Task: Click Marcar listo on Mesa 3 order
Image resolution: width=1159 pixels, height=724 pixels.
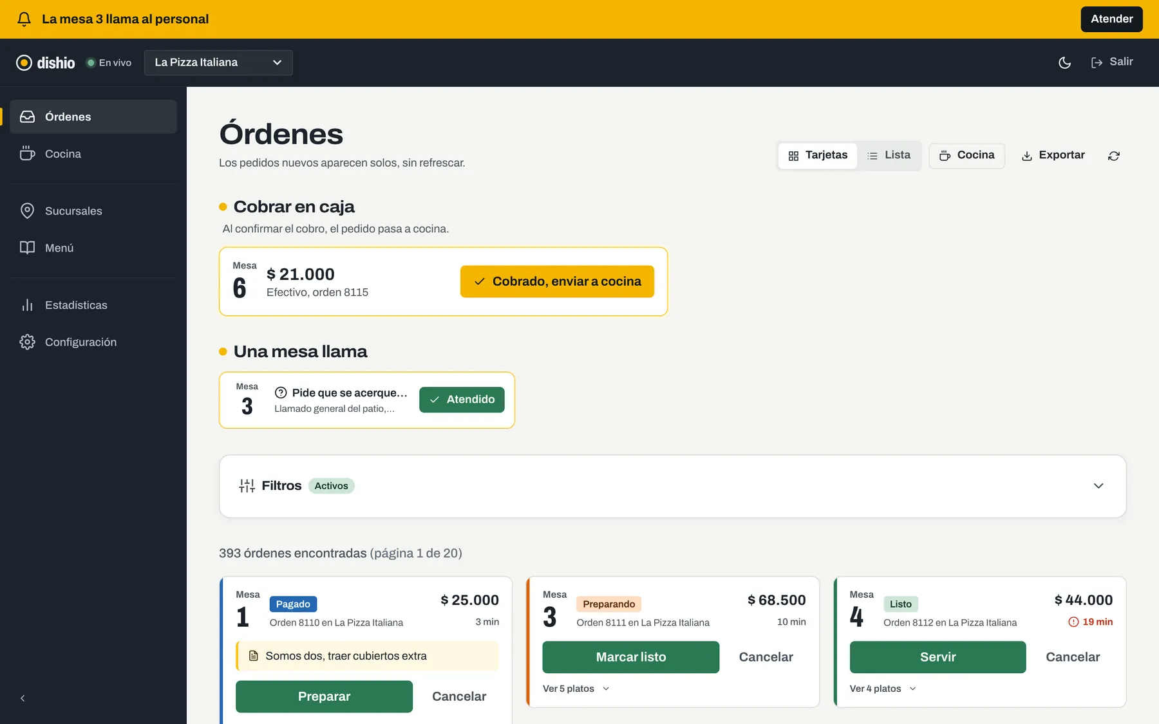Action: (x=631, y=657)
